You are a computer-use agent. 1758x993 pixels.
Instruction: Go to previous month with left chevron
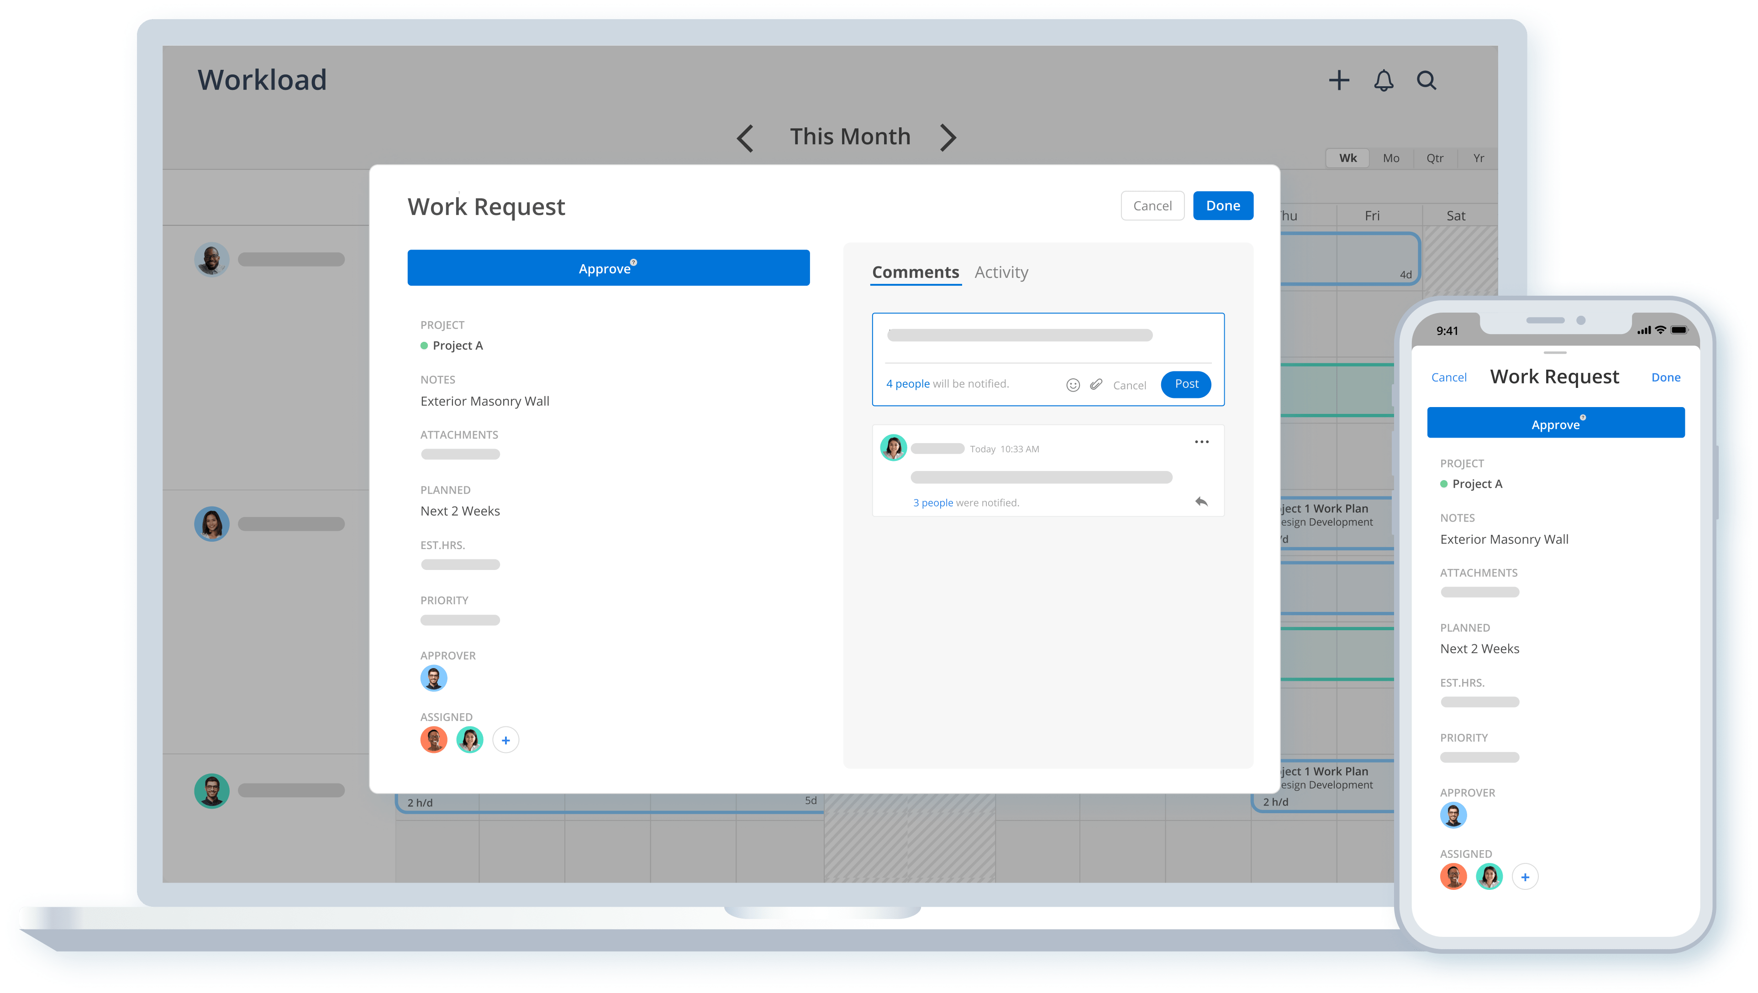tap(745, 138)
